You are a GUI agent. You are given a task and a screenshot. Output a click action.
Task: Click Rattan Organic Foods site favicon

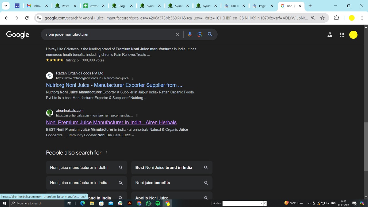pos(49,76)
